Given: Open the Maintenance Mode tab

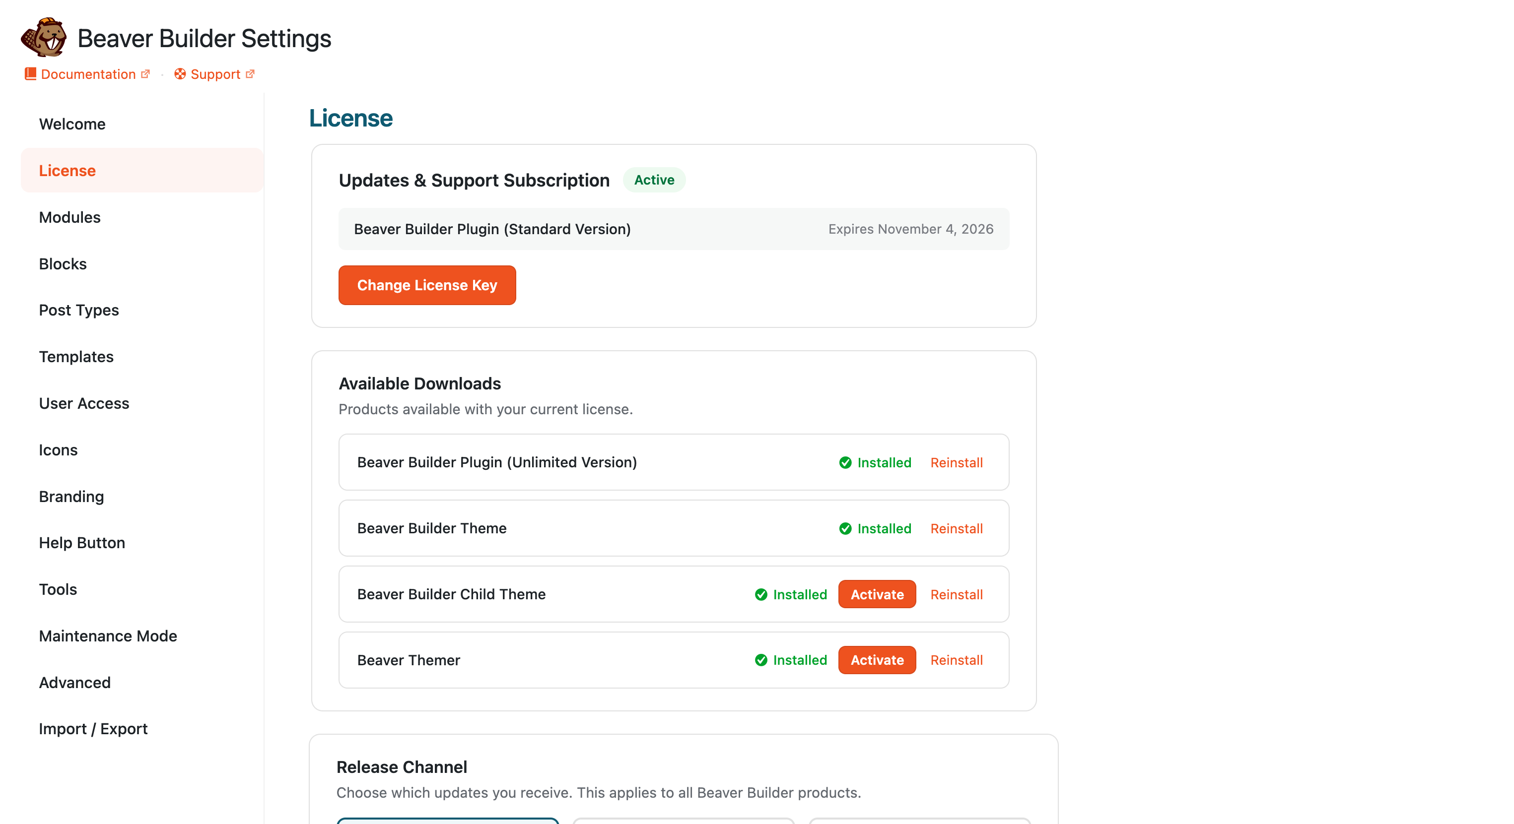Looking at the screenshot, I should click(x=141, y=636).
